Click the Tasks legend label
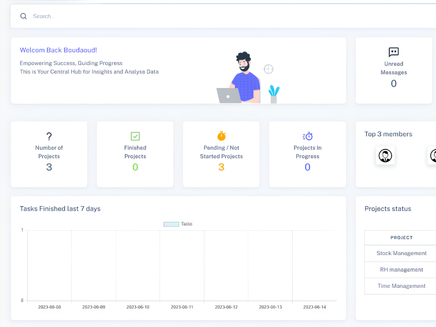Viewport: 436px width, 327px height. click(187, 224)
